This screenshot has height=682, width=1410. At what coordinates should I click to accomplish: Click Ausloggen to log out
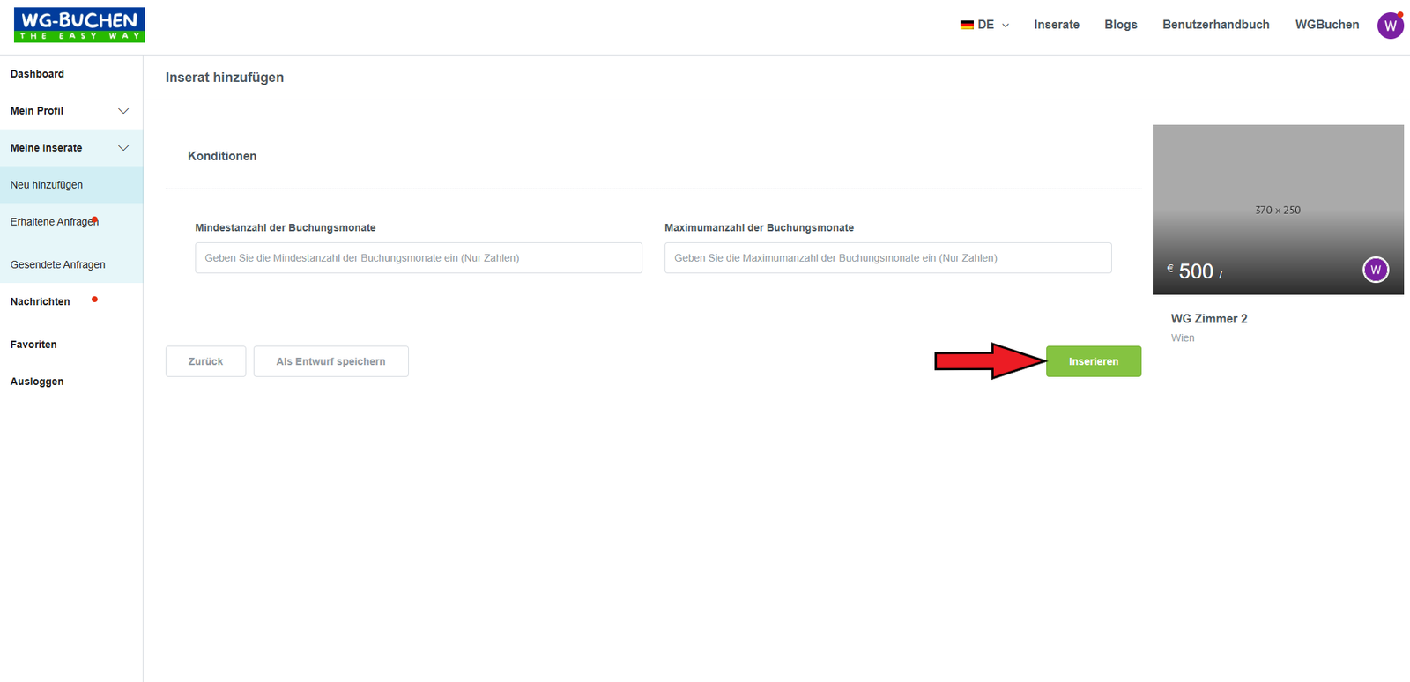37,382
